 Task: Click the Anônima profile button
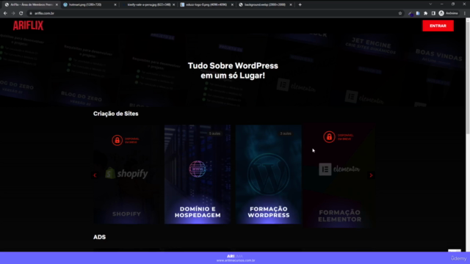pos(449,13)
